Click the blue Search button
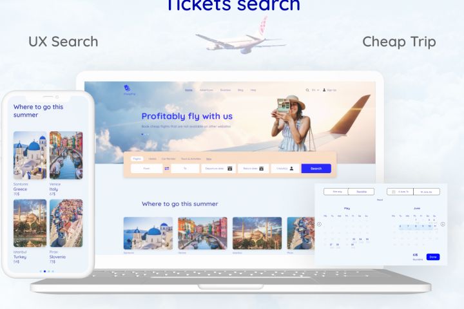This screenshot has width=464, height=309. (x=316, y=169)
